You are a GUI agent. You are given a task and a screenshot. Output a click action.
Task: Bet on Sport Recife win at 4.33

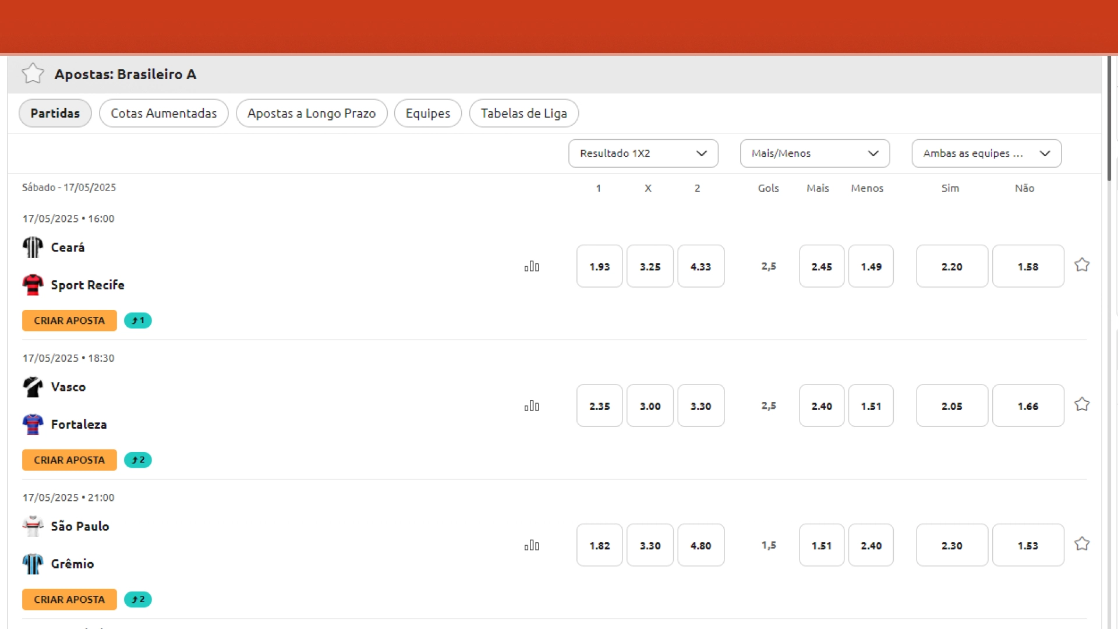pyautogui.click(x=701, y=266)
